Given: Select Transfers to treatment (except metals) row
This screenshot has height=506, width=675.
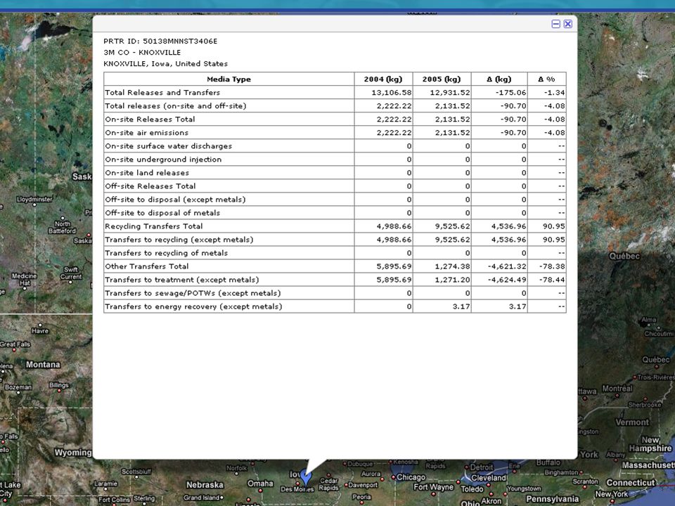Looking at the screenshot, I should pos(335,279).
